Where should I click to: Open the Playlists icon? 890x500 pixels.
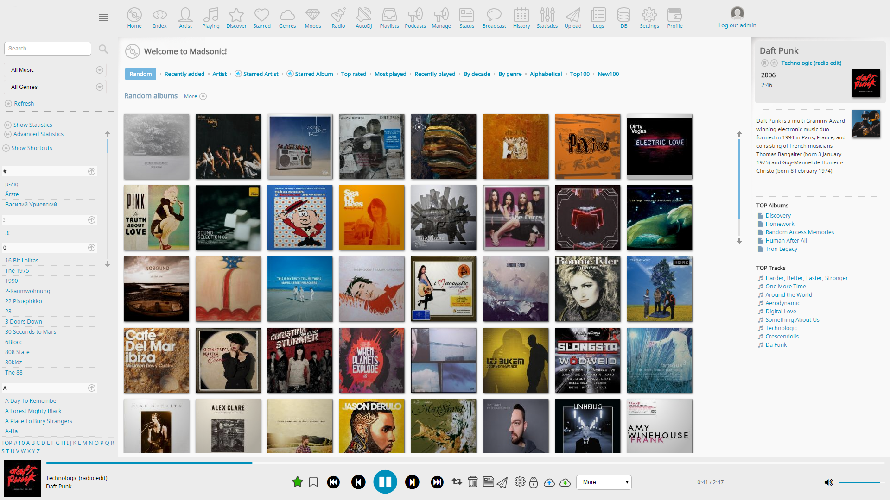tap(389, 15)
